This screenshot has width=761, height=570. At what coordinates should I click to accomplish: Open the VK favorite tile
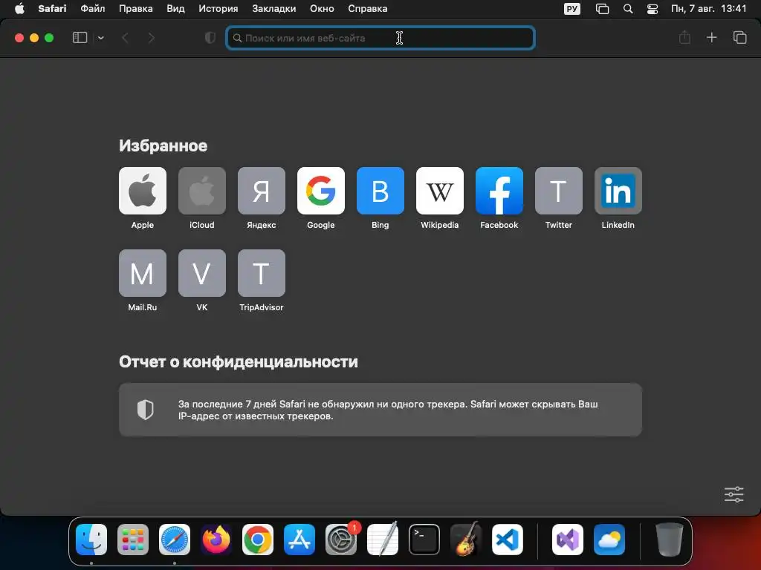202,273
